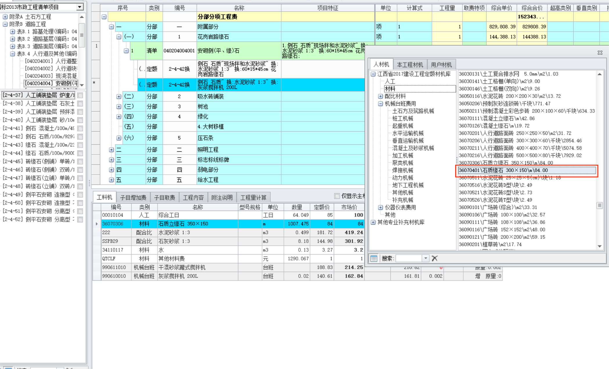This screenshot has height=369, width=609.
Task: Expand the (二) 吸水砖铺装 row
Action: (119, 96)
